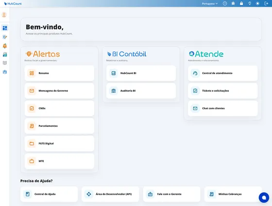Click the CNDs clipboard check icon
This screenshot has width=272, height=206.
click(32, 108)
